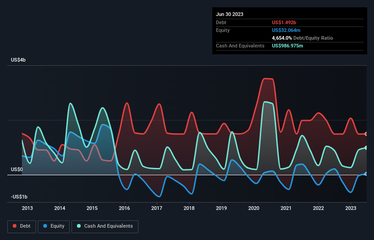Image resolution: width=374 pixels, height=240 pixels.
Task: Select the 2021 x-axis label
Action: (x=286, y=208)
